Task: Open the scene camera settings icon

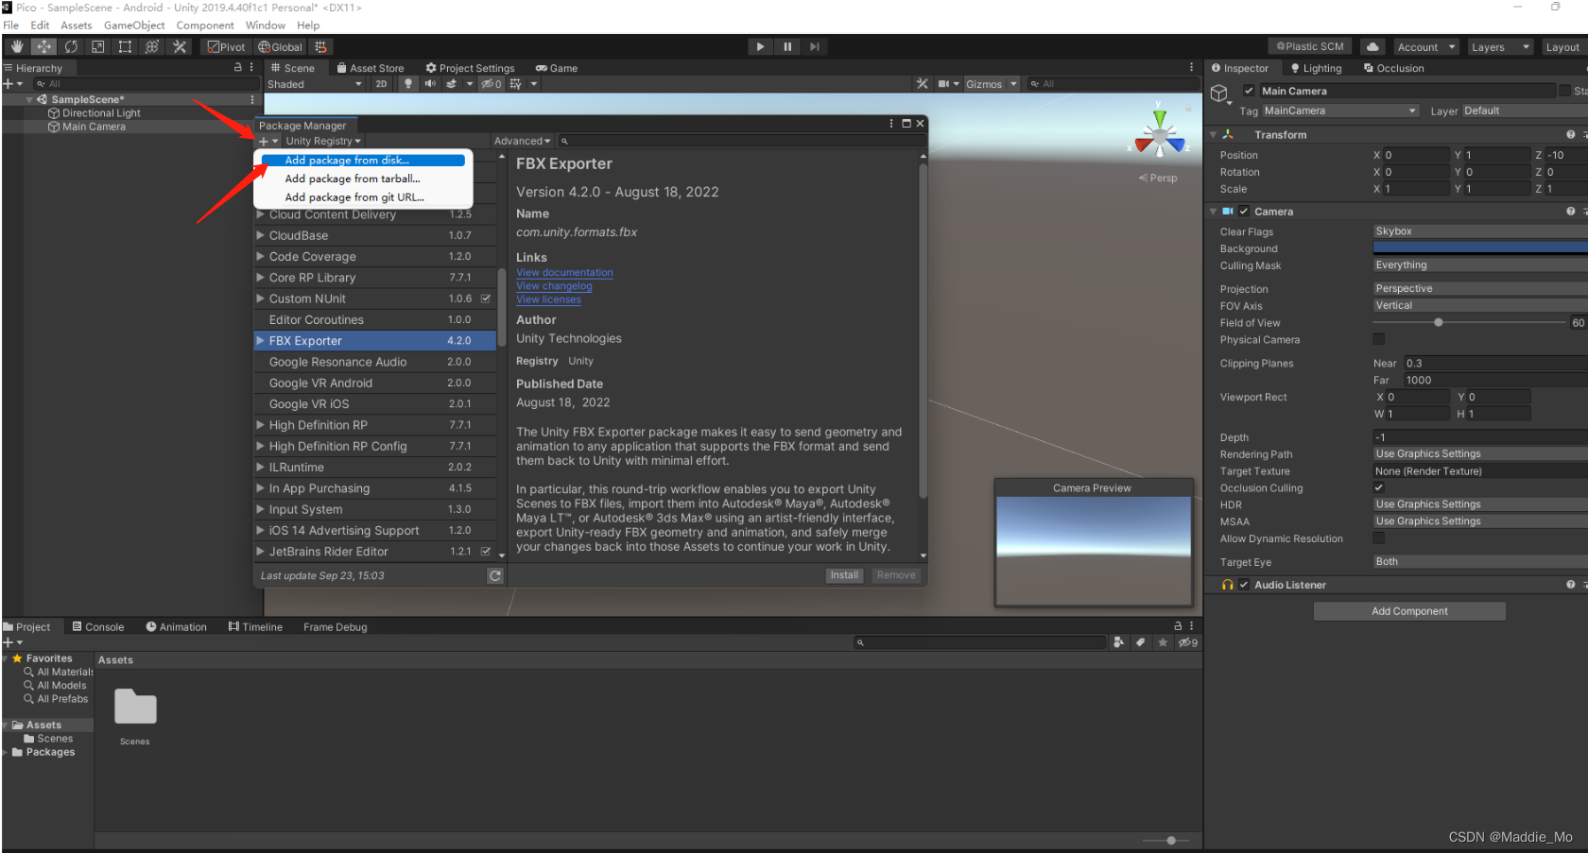Action: (944, 84)
